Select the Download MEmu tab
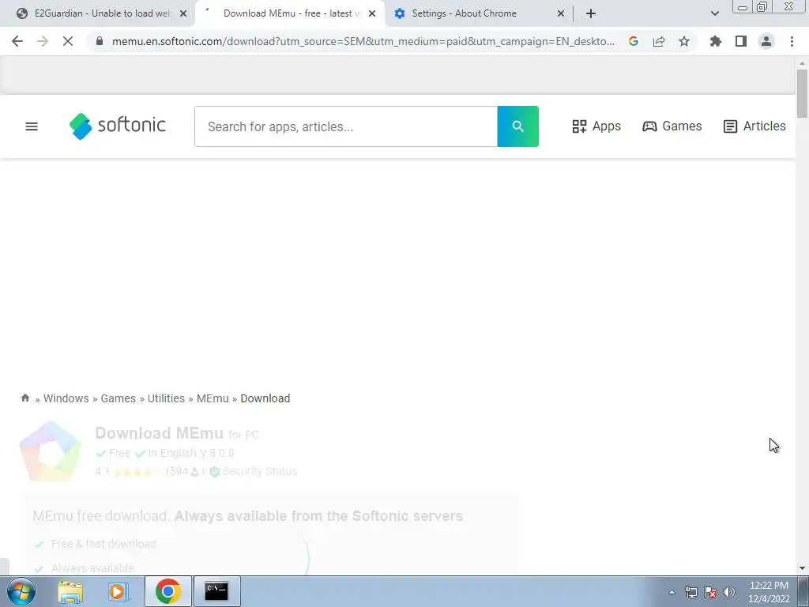 pyautogui.click(x=290, y=13)
